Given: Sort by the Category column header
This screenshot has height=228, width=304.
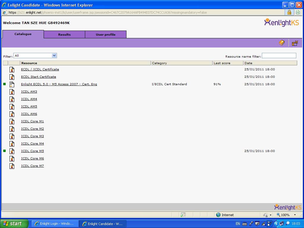Looking at the screenshot, I should (x=182, y=63).
